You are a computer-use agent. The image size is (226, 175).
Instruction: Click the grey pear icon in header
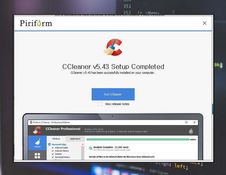[x=191, y=131]
